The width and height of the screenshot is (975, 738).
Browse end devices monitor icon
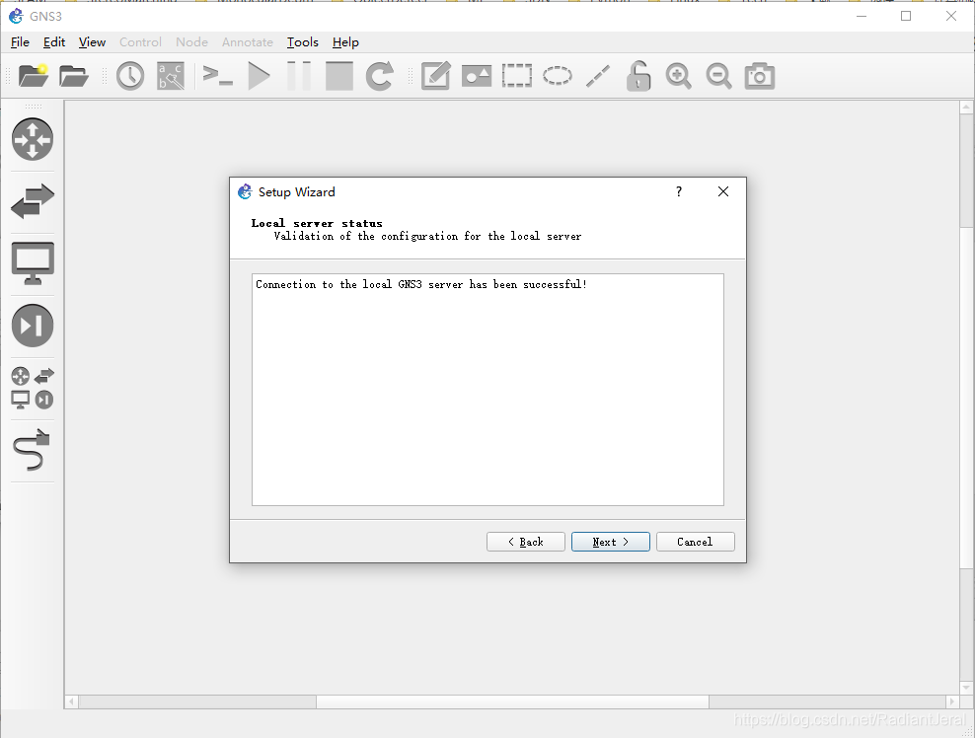coord(33,263)
